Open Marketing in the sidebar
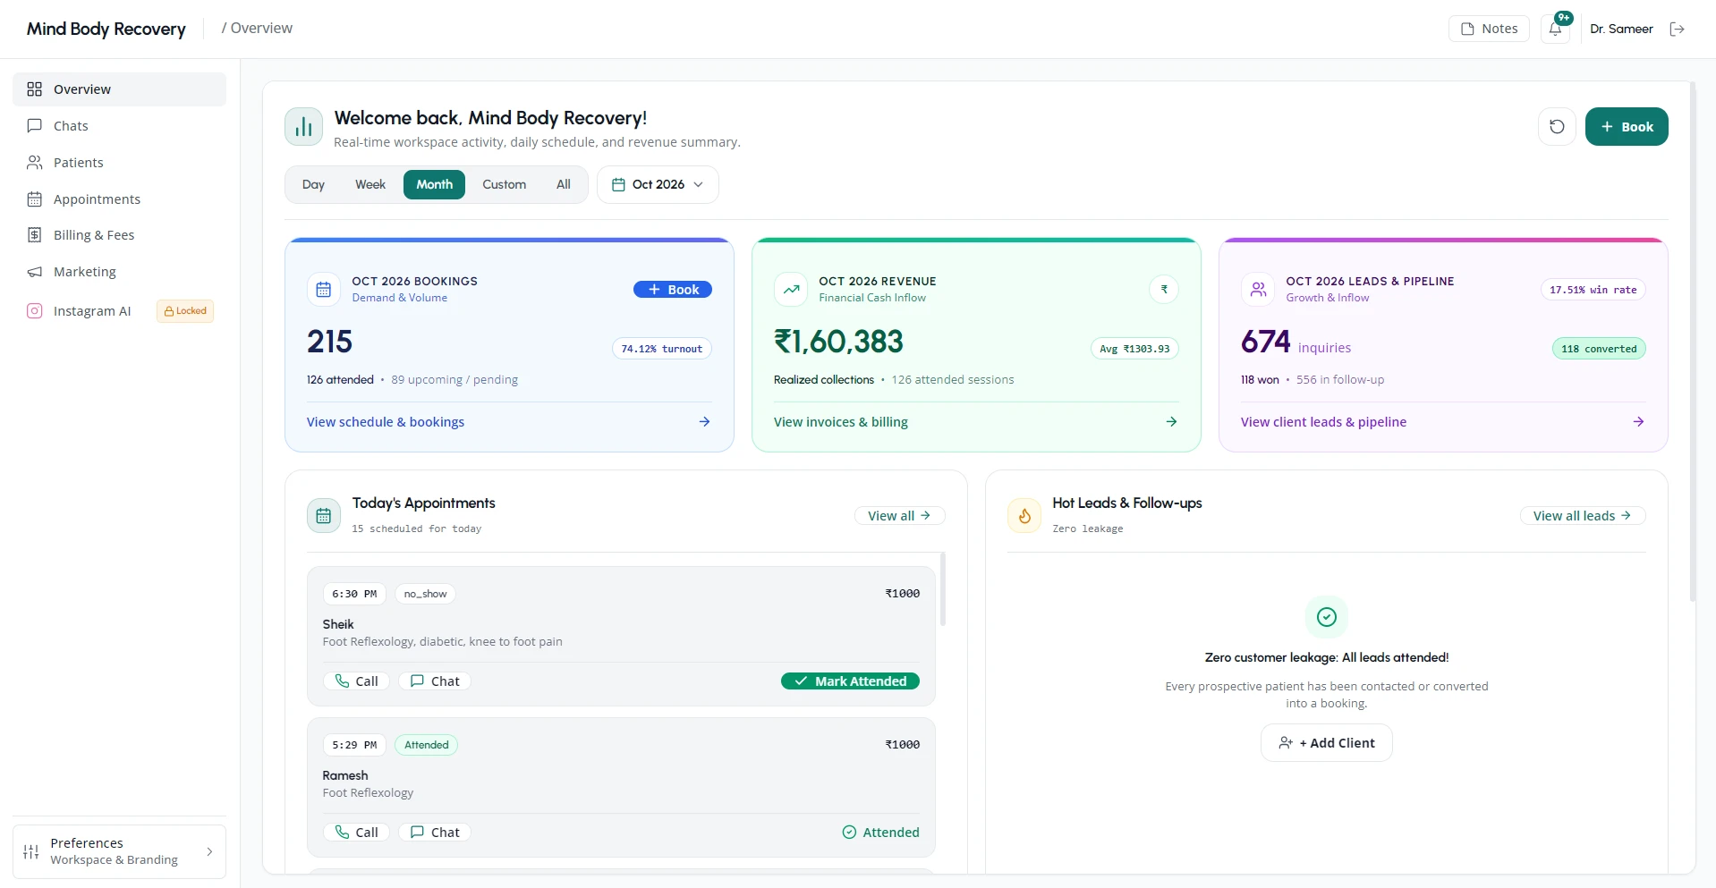Screen dimensions: 1716x888 (119, 272)
